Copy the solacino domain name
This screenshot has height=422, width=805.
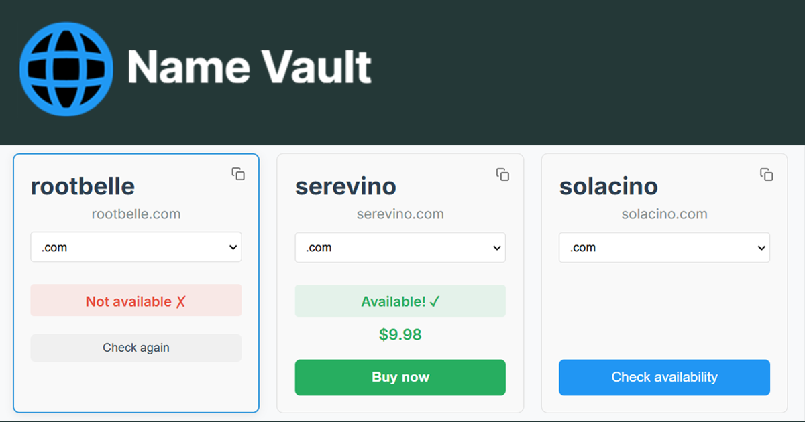[x=767, y=173]
